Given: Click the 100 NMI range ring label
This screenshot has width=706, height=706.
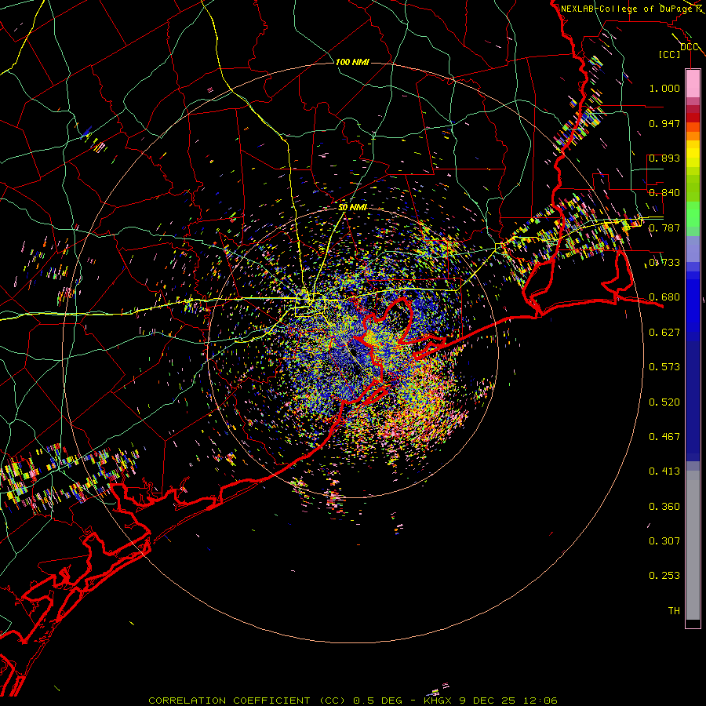Looking at the screenshot, I should (x=352, y=62).
